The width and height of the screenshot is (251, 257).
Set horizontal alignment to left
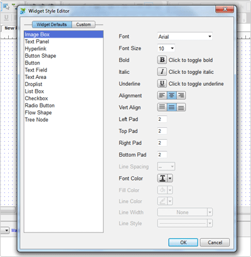[x=162, y=95]
